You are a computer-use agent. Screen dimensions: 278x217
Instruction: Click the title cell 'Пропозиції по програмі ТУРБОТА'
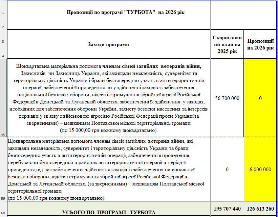(x=108, y=13)
